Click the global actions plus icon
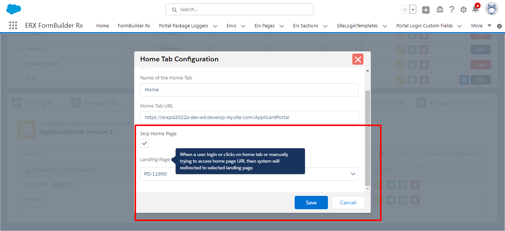Screen dimensions: 505x231 (426, 10)
